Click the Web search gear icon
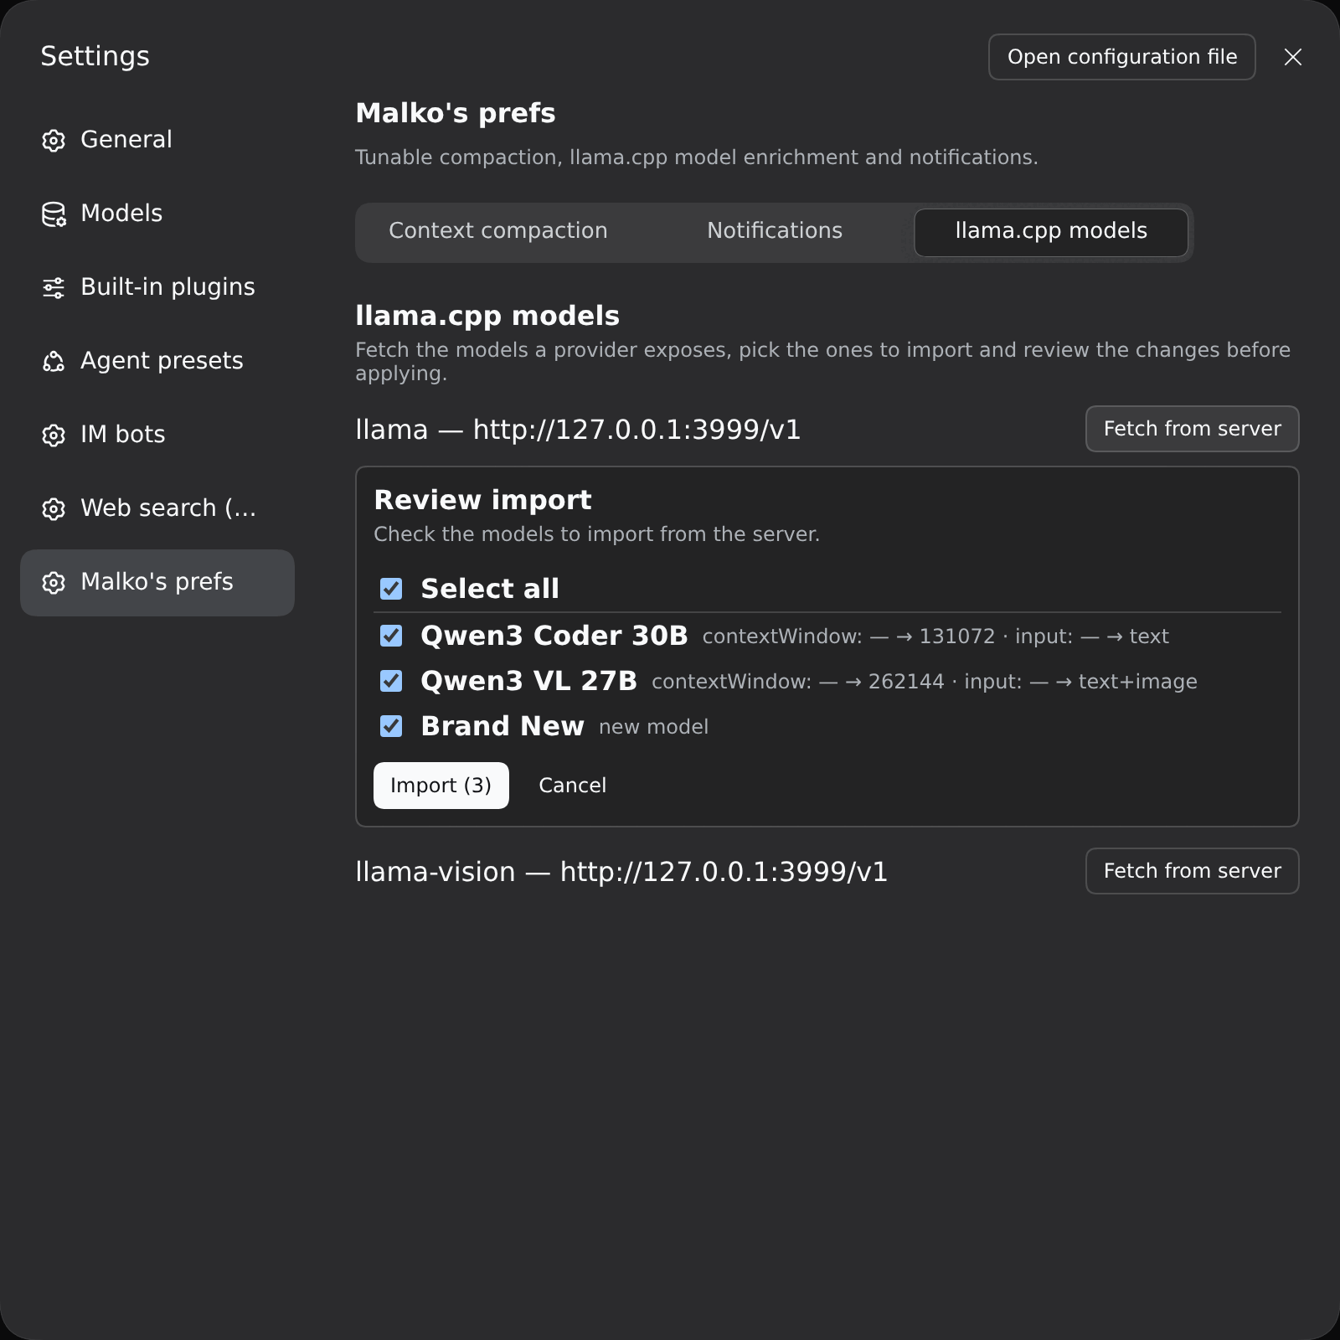The width and height of the screenshot is (1340, 1340). 54,508
